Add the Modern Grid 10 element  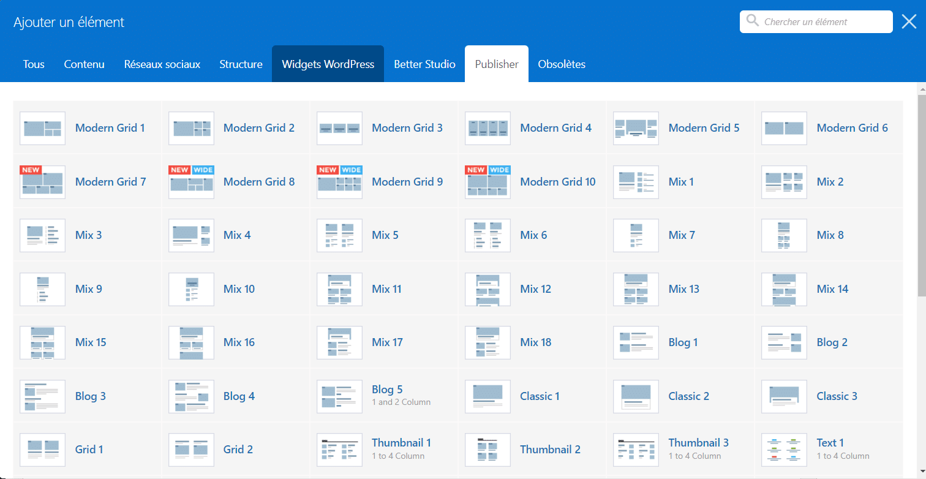pyautogui.click(x=557, y=182)
